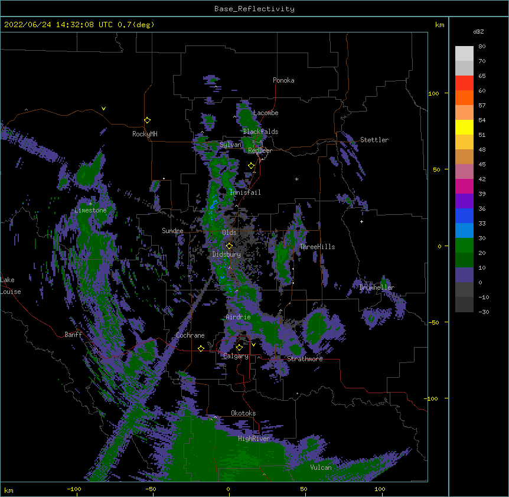Click the HighRiver label
This screenshot has width=509, height=497.
coord(254,439)
